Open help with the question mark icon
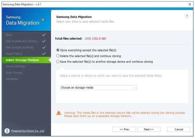195x138 pixels. pos(187,16)
